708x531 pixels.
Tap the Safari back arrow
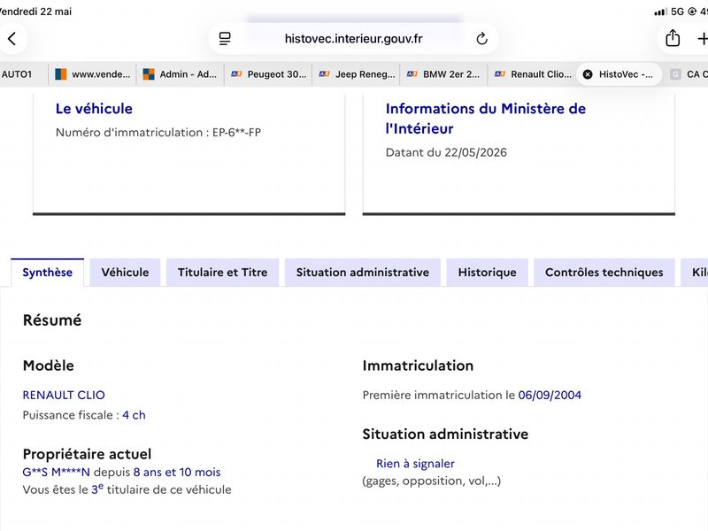[12, 39]
